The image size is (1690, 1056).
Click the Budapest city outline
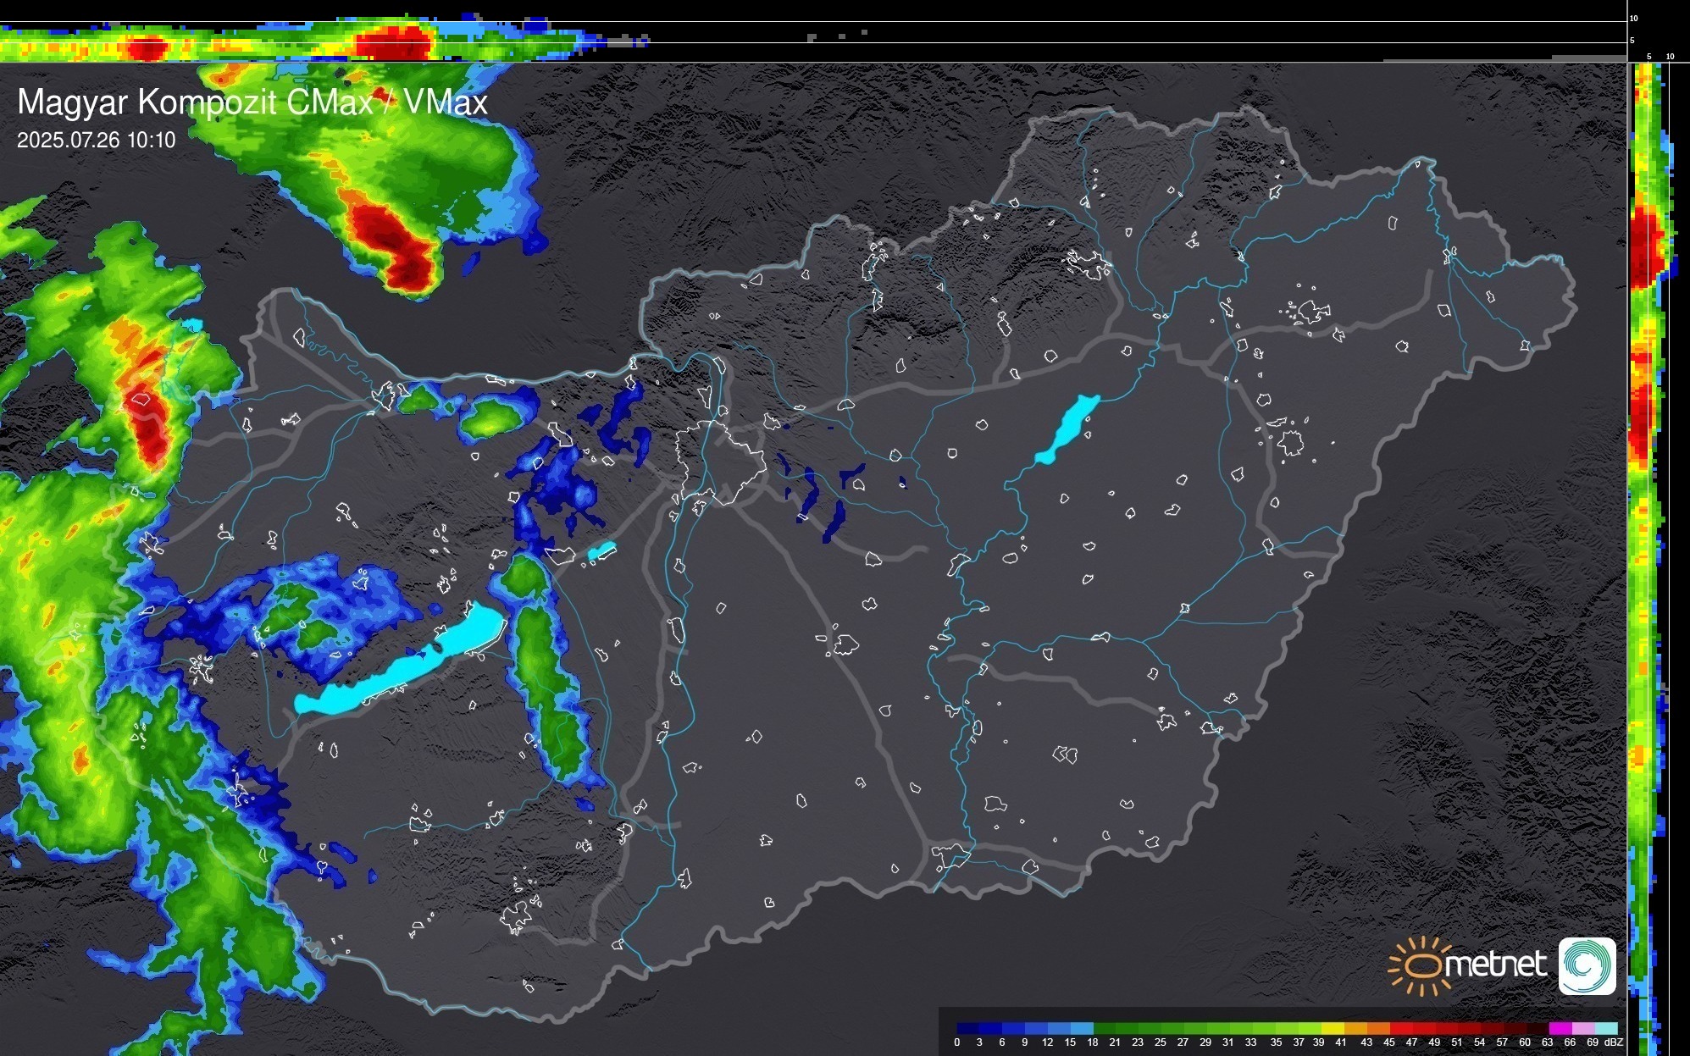pos(720,462)
